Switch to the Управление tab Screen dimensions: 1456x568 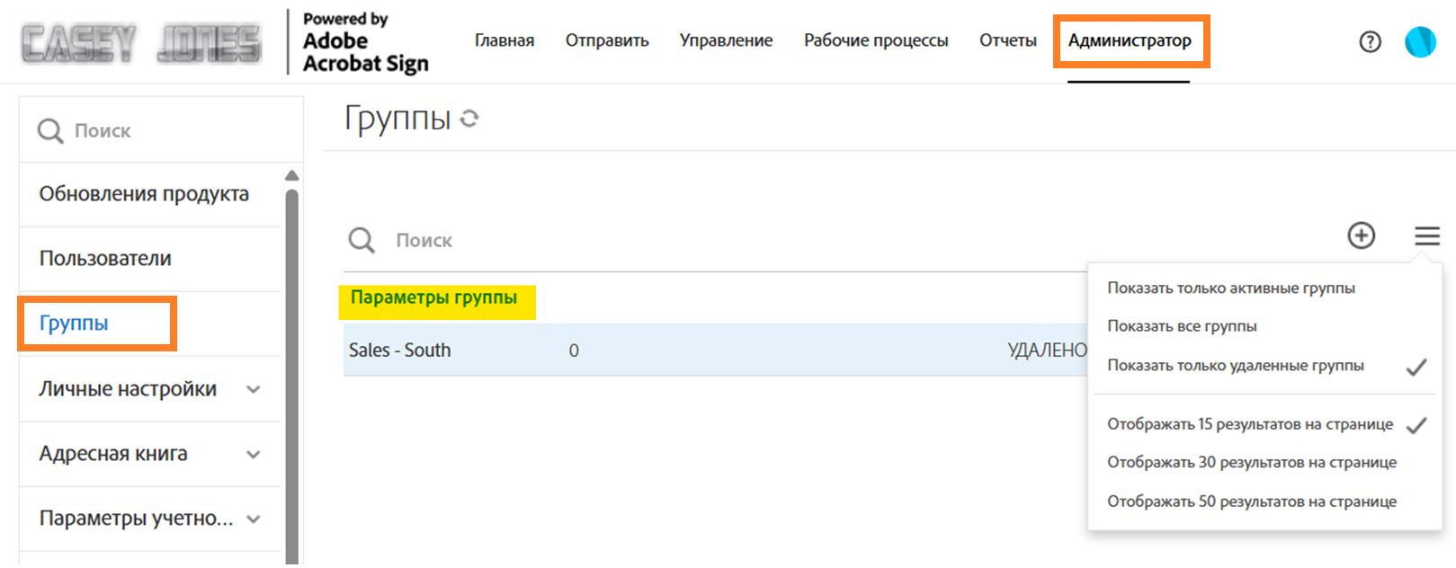tap(726, 40)
